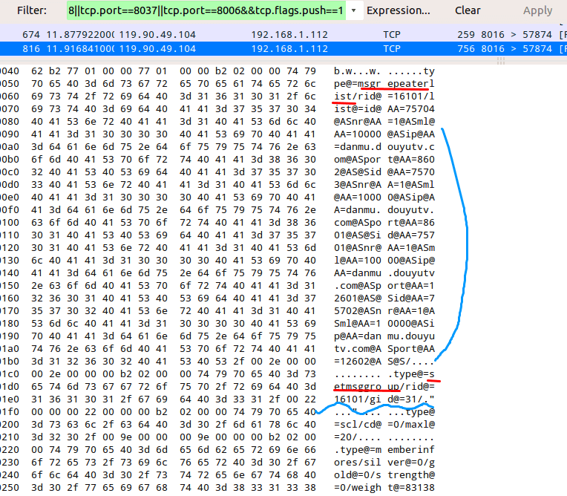Clear the current display filter
Image resolution: width=567 pixels, height=496 pixels.
[x=468, y=10]
